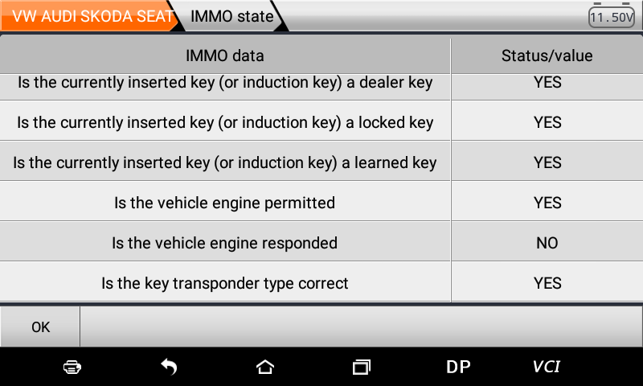Select the learned key row
Image resolution: width=643 pixels, height=386 pixels.
225,162
